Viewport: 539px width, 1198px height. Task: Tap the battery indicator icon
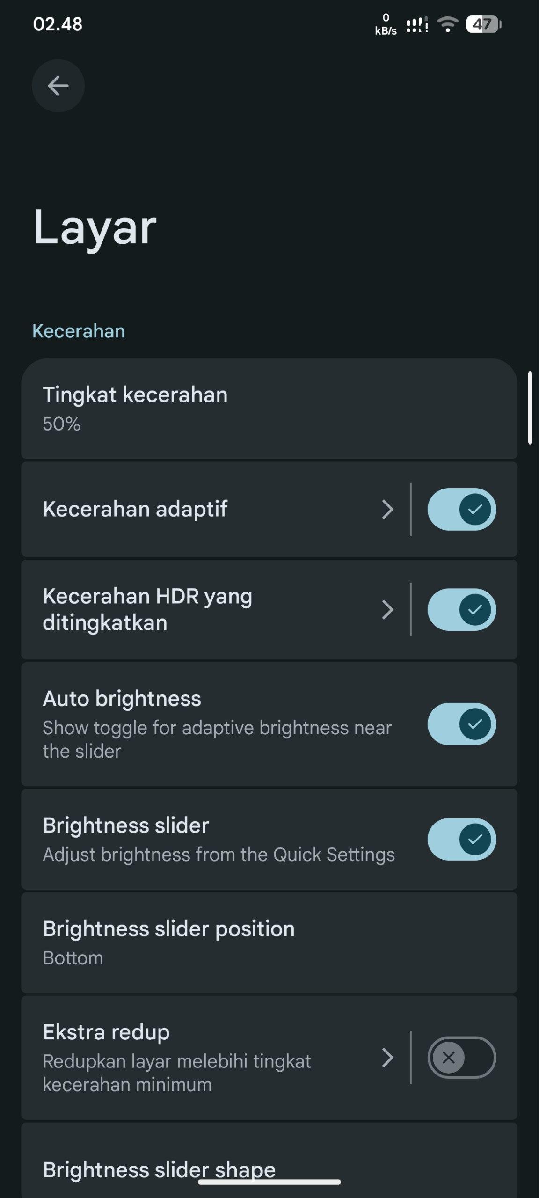tap(483, 24)
